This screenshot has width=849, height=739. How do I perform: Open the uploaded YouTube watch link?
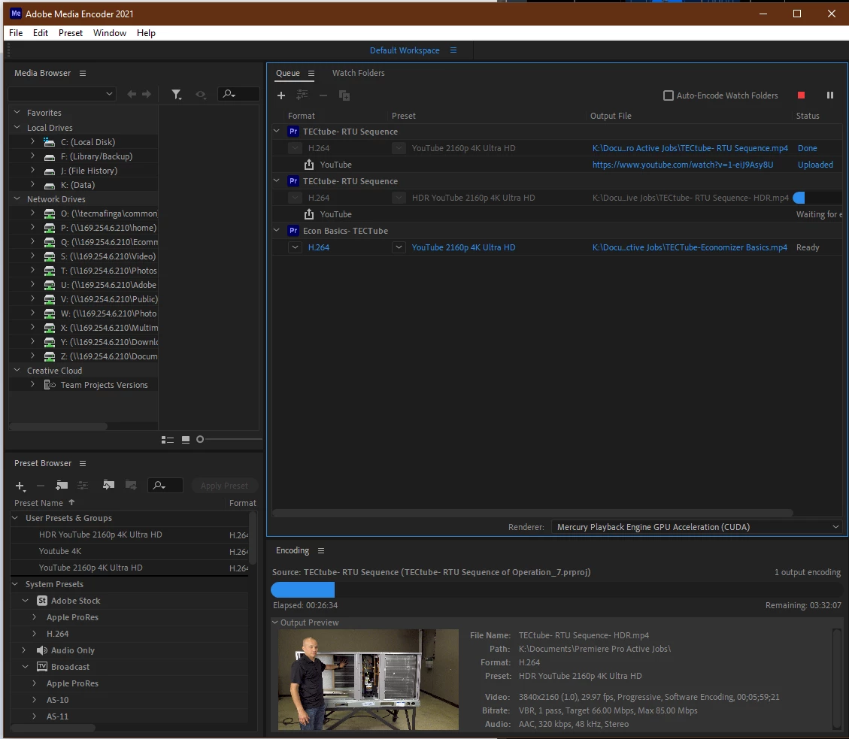682,165
